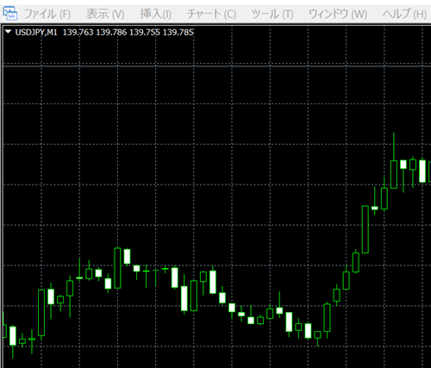
Task: Click the leftmost white candle with the long lower wick
Action: click(13, 335)
